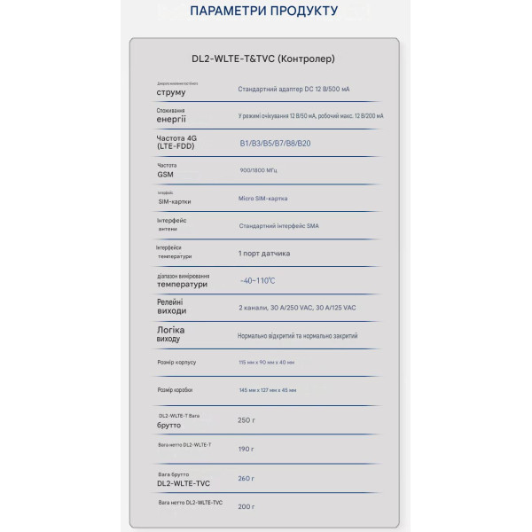Click the B1/B3/B5/B7/B8/B20 band list
This screenshot has width=532, height=532.
[x=275, y=144]
